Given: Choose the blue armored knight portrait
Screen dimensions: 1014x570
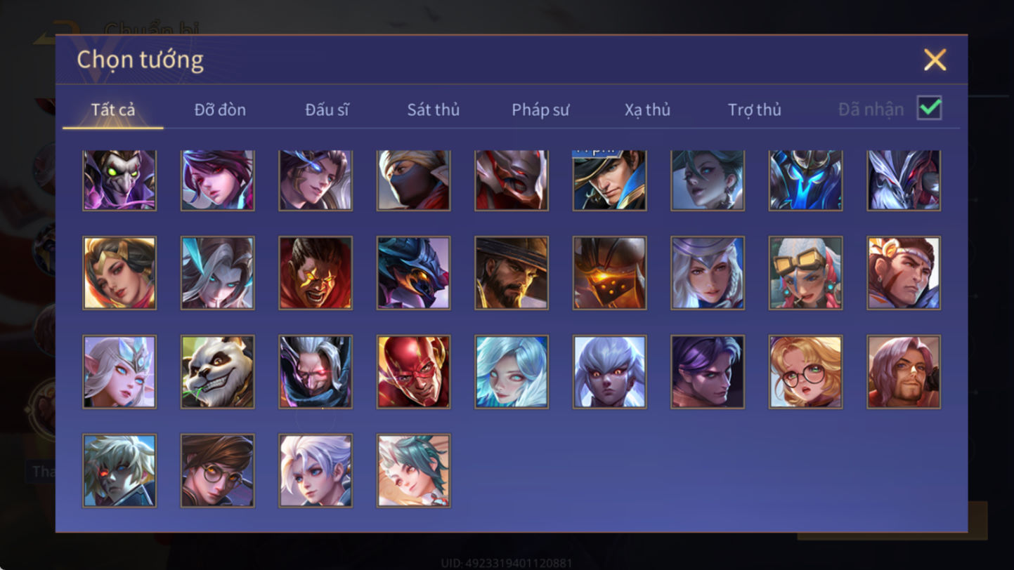Looking at the screenshot, I should tap(805, 180).
